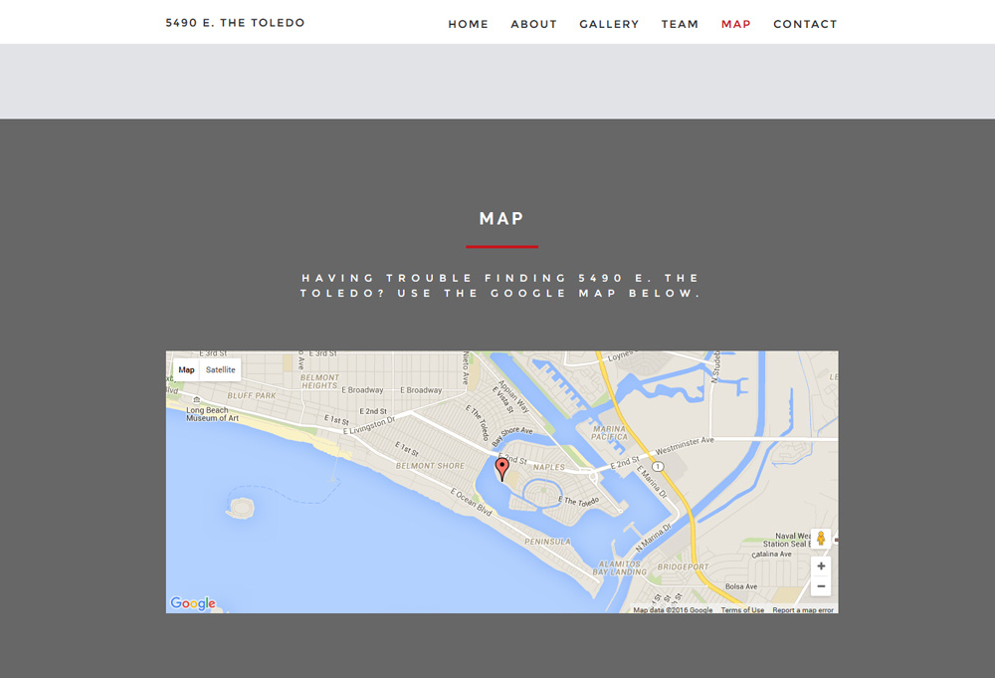Click the MARINA PACIFICA map label
This screenshot has height=678, width=995.
pos(609,433)
